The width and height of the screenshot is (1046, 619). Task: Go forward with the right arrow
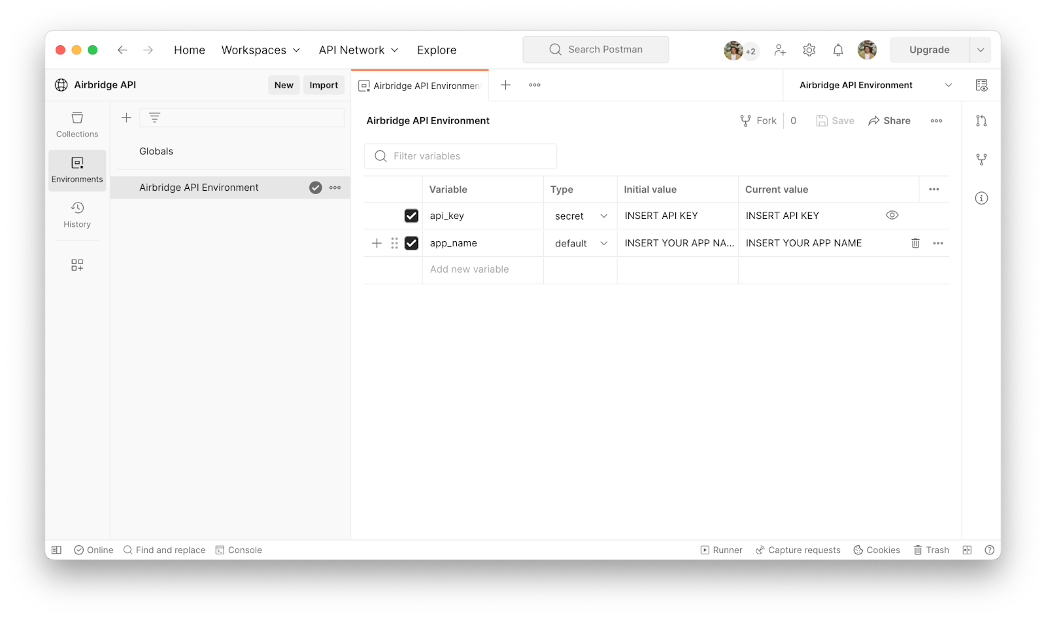(x=148, y=50)
